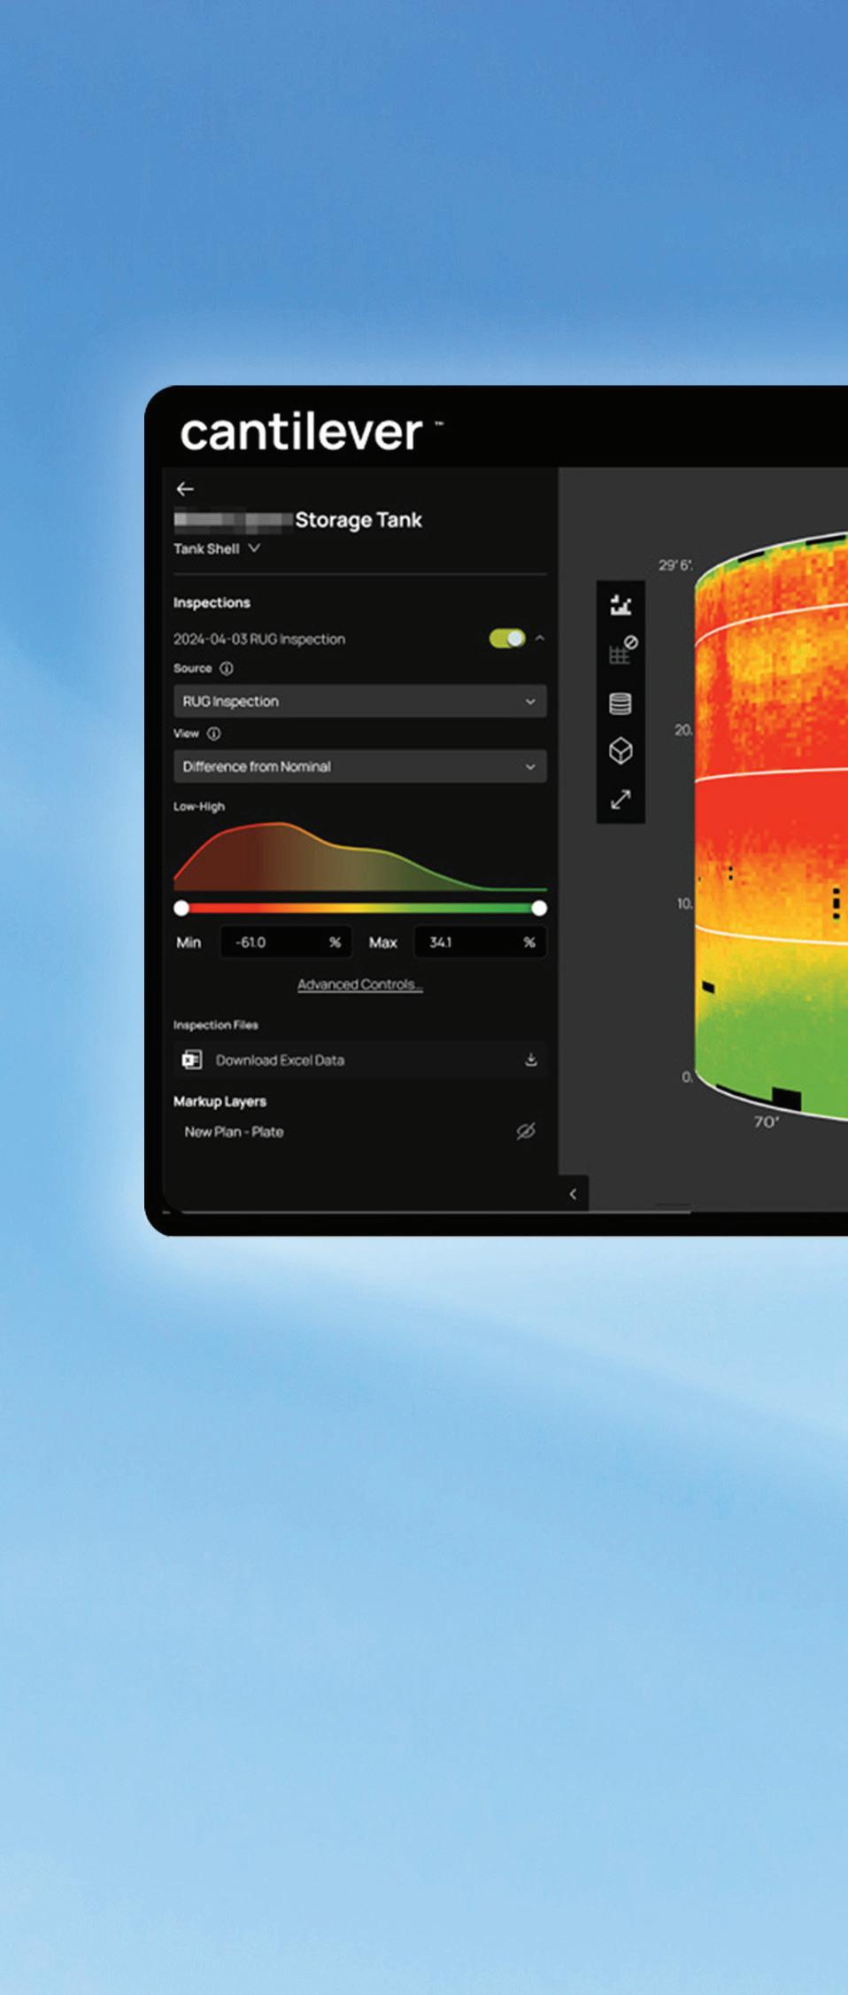The image size is (848, 1995).
Task: Click the Low-High histogram chart
Action: [x=360, y=856]
